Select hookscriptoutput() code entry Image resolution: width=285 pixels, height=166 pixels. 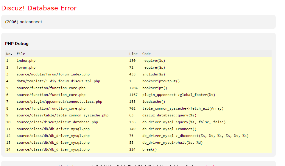click(161, 81)
